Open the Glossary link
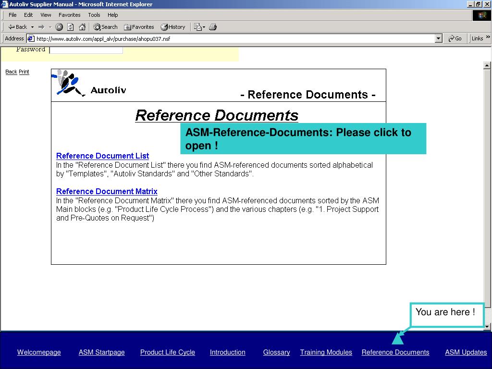492x369 pixels. (x=276, y=352)
